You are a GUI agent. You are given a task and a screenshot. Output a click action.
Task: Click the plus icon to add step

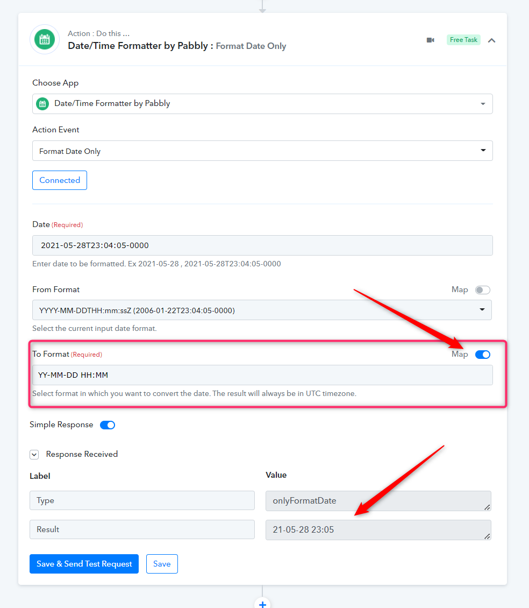tap(262, 604)
